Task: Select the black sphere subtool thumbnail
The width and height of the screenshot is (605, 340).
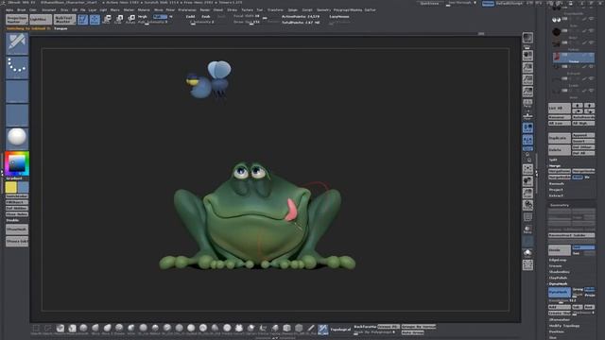Action: pyautogui.click(x=556, y=31)
